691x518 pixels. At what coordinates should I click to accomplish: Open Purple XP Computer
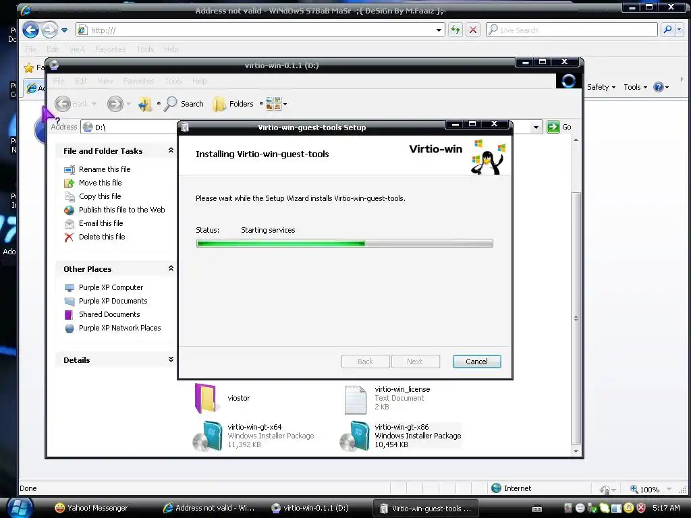pyautogui.click(x=111, y=287)
